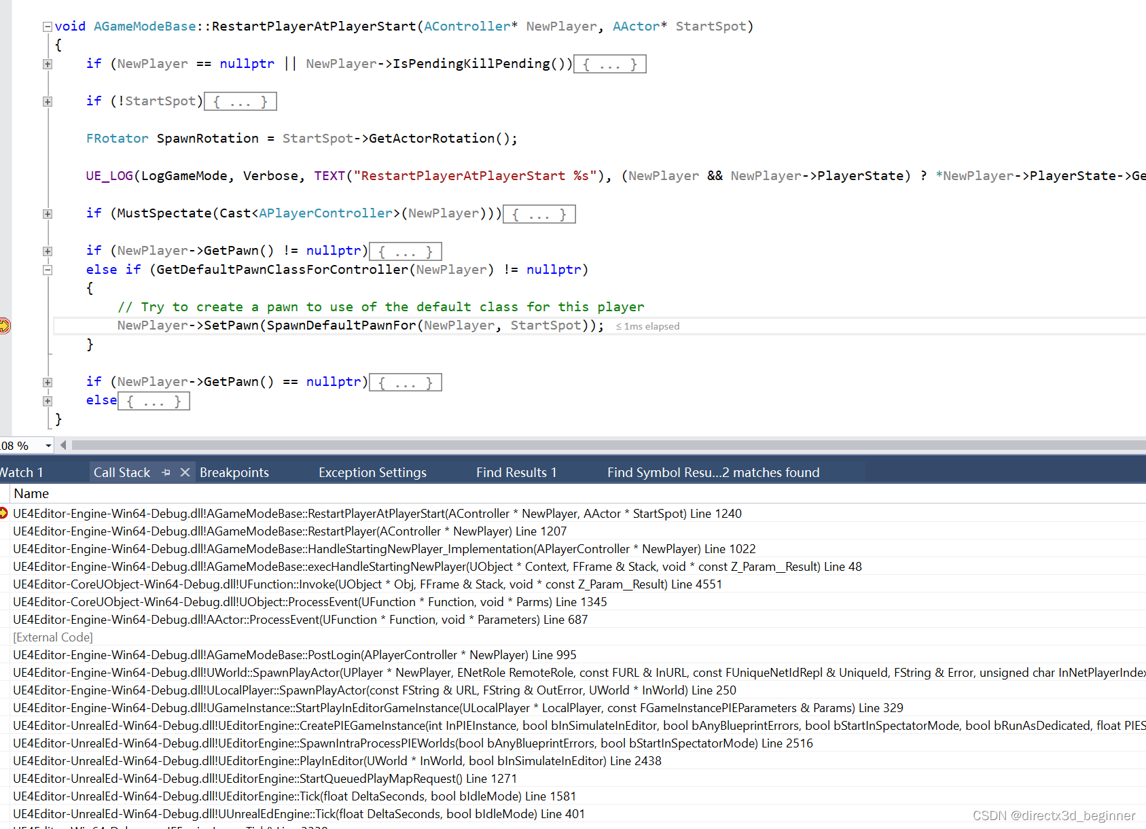Select HandleStartingNewPlayer_Implementation Line 1022 frame
Viewport: 1146px width, 829px height.
pos(384,549)
